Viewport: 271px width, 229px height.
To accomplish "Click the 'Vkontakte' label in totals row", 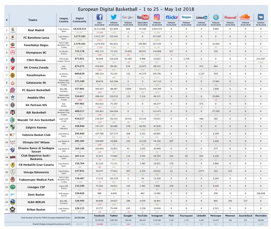I will [x=261, y=216].
